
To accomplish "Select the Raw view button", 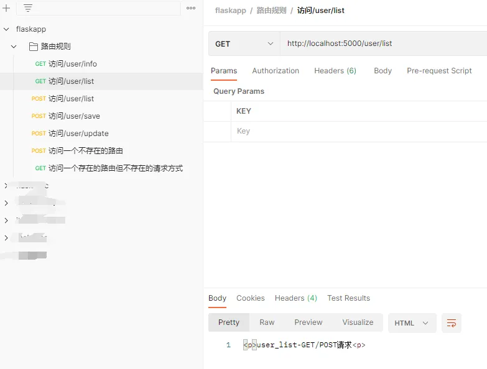I will pos(267,322).
